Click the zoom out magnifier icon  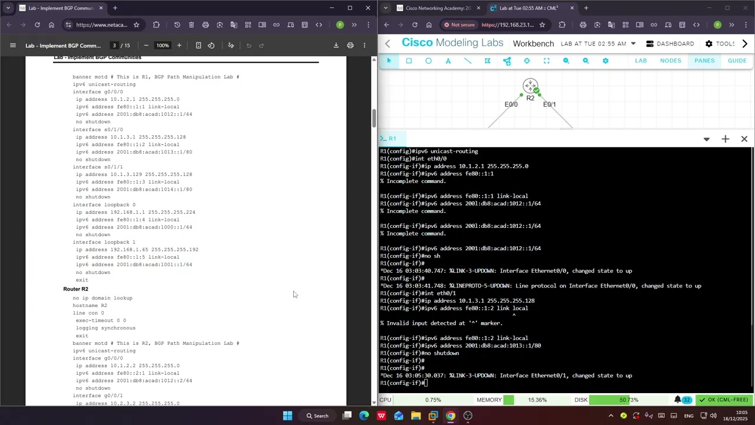coord(566,61)
